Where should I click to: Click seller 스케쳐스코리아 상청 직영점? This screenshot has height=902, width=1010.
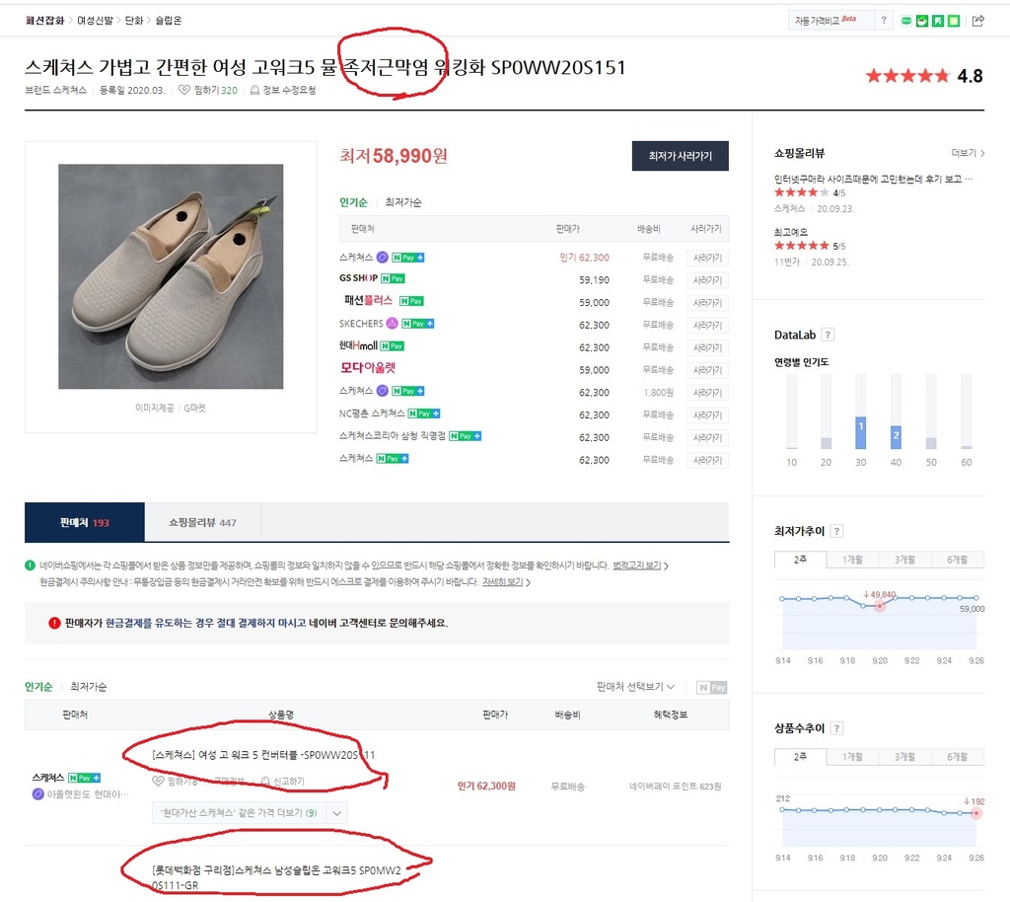(x=393, y=436)
